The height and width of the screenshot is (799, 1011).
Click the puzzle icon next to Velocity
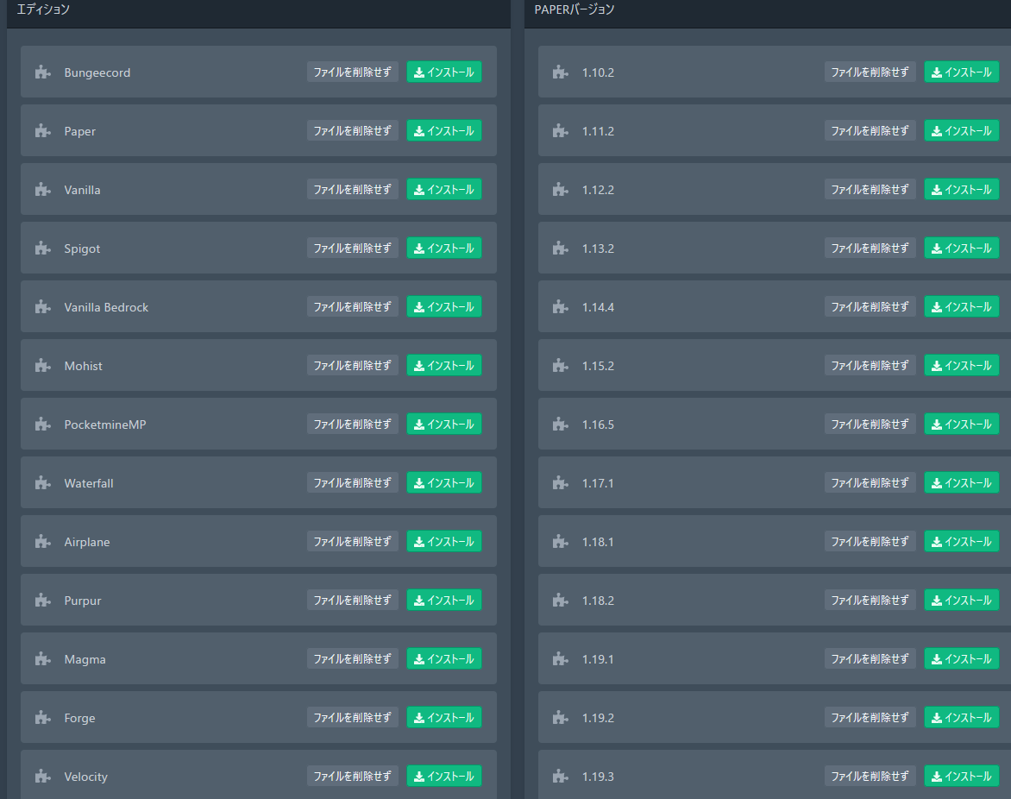[x=42, y=777]
